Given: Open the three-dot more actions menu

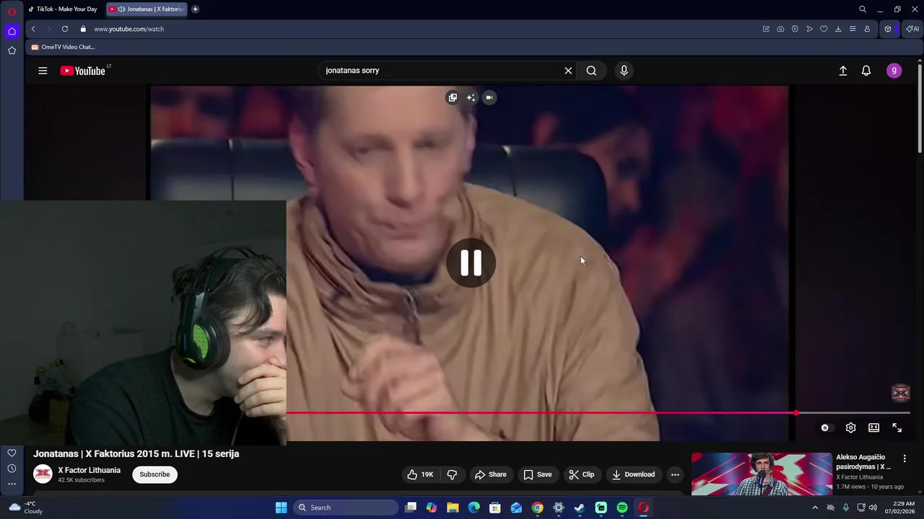Looking at the screenshot, I should 675,474.
